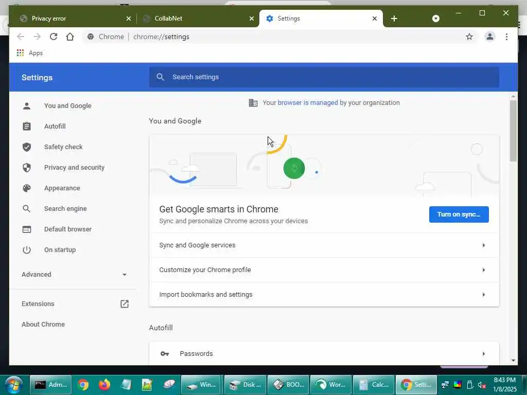
Task: Switch to the Privacy error tab
Action: click(75, 19)
